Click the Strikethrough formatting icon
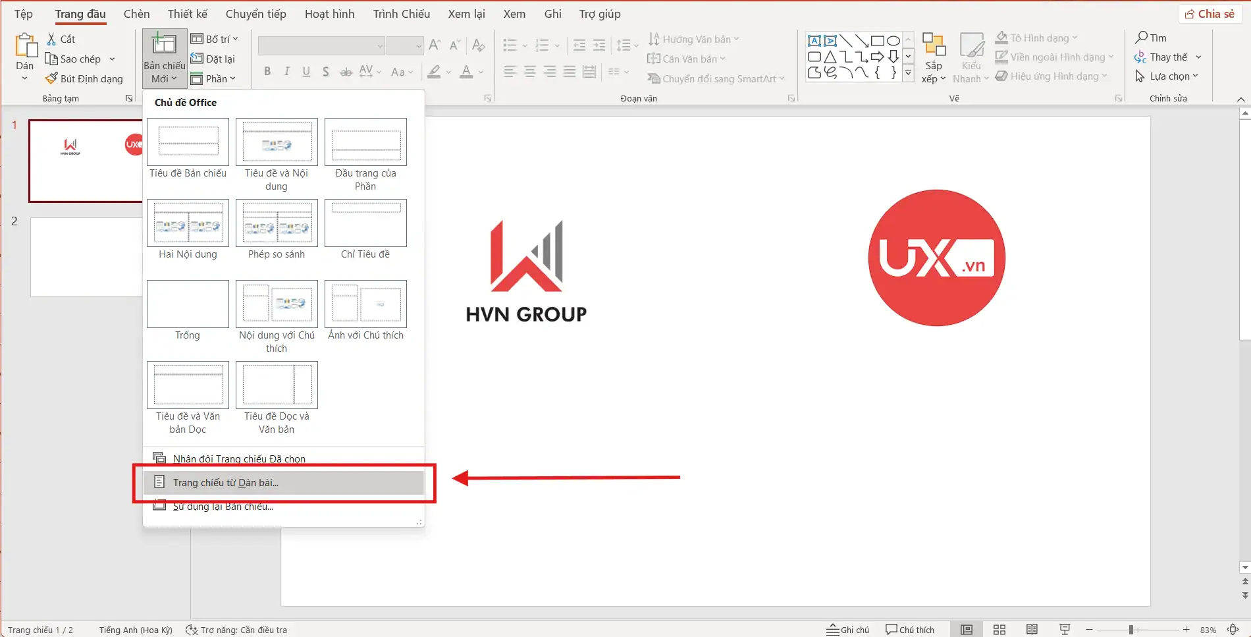Screen dimensions: 1251x637 coord(346,72)
